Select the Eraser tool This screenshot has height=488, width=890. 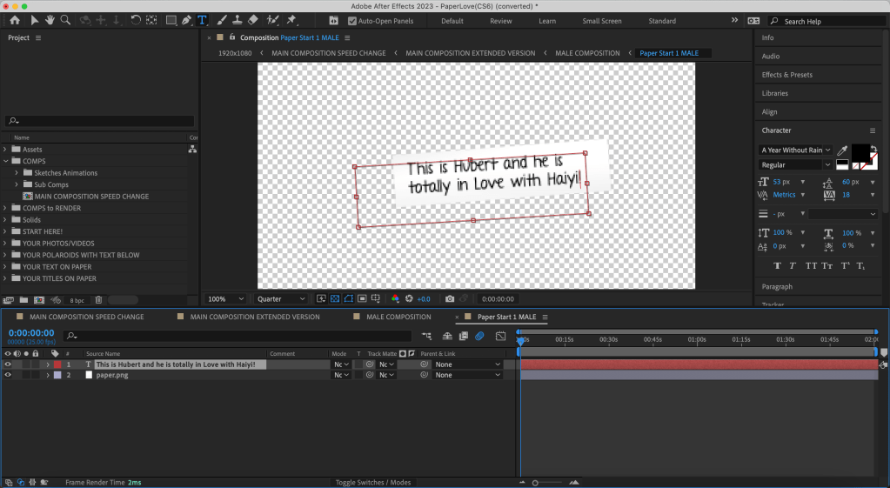[x=253, y=20]
